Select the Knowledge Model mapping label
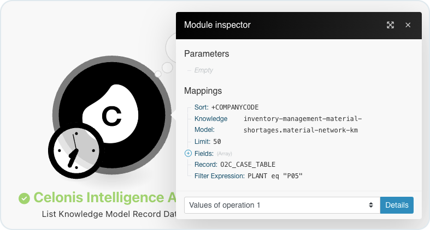Image resolution: width=430 pixels, height=230 pixels. tap(211, 124)
